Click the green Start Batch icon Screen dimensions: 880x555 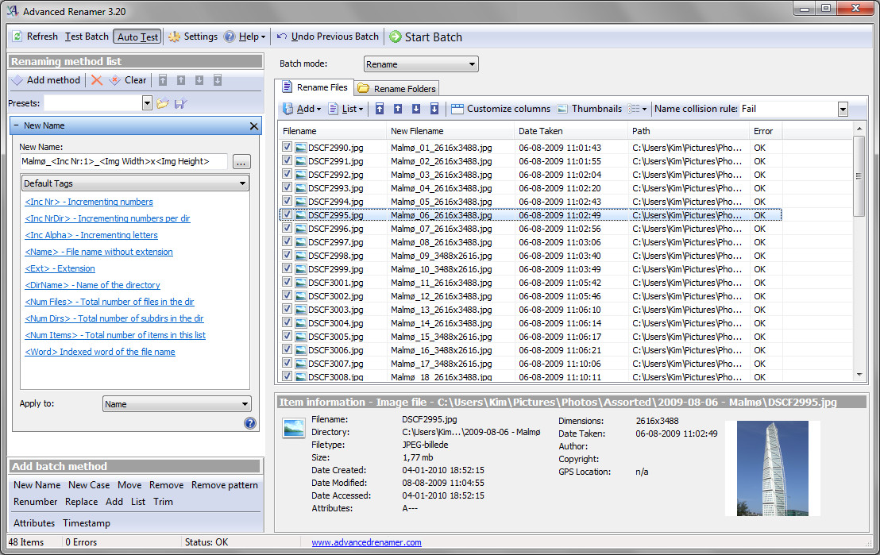click(396, 37)
